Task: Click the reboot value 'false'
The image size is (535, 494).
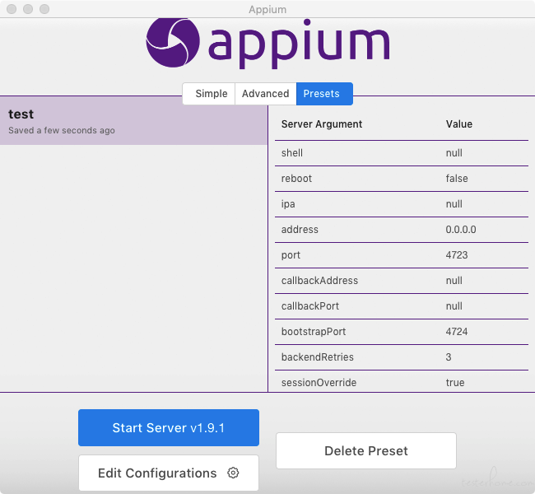Action: pyautogui.click(x=457, y=179)
